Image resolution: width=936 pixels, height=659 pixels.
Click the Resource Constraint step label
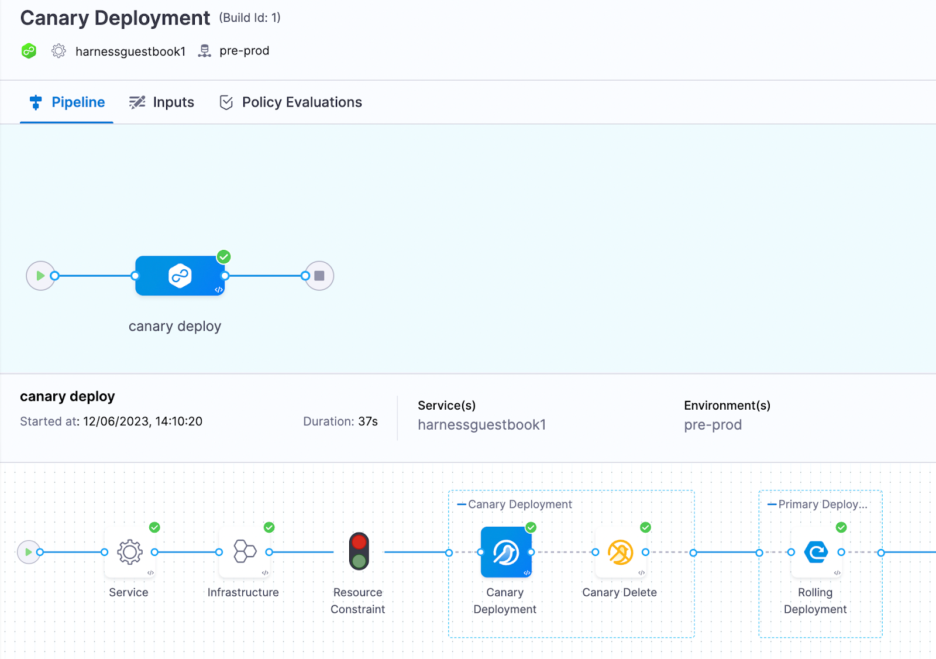pos(358,601)
